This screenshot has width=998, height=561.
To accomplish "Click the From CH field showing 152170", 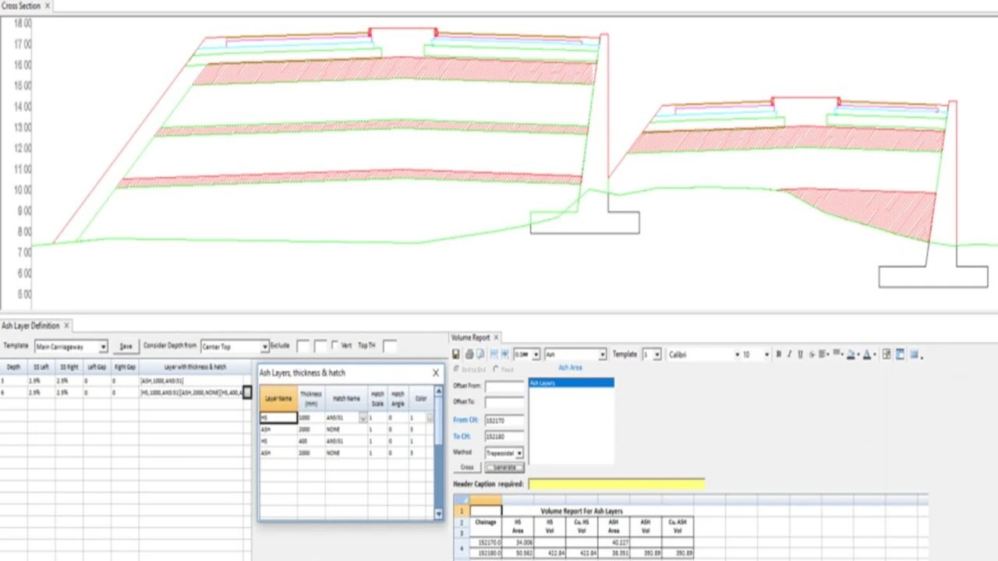I will tap(504, 420).
